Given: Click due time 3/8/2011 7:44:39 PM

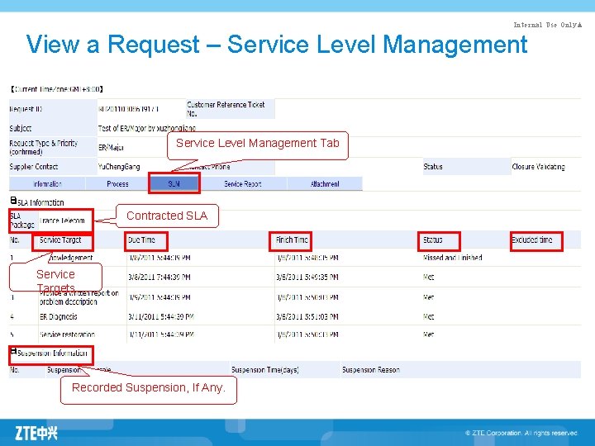Looking at the screenshot, I should tap(159, 278).
